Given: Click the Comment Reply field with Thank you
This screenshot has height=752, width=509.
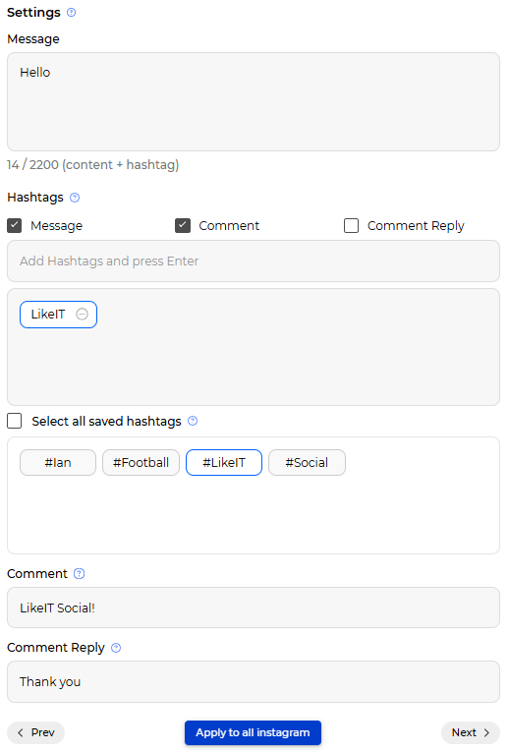Looking at the screenshot, I should pyautogui.click(x=254, y=681).
